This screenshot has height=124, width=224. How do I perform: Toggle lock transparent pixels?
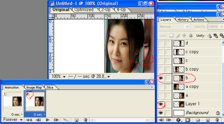[x=172, y=35]
